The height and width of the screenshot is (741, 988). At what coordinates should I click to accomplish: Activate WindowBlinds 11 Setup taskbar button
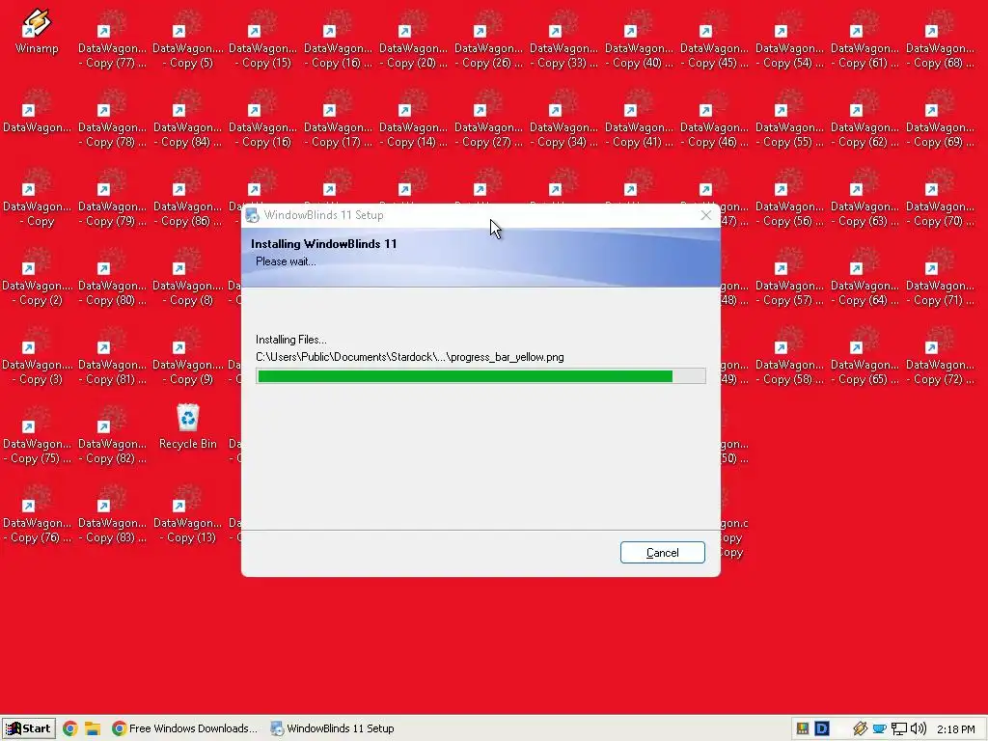click(x=332, y=728)
